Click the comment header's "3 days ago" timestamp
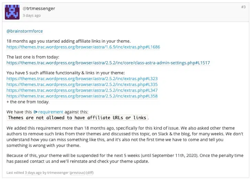 (31, 15)
